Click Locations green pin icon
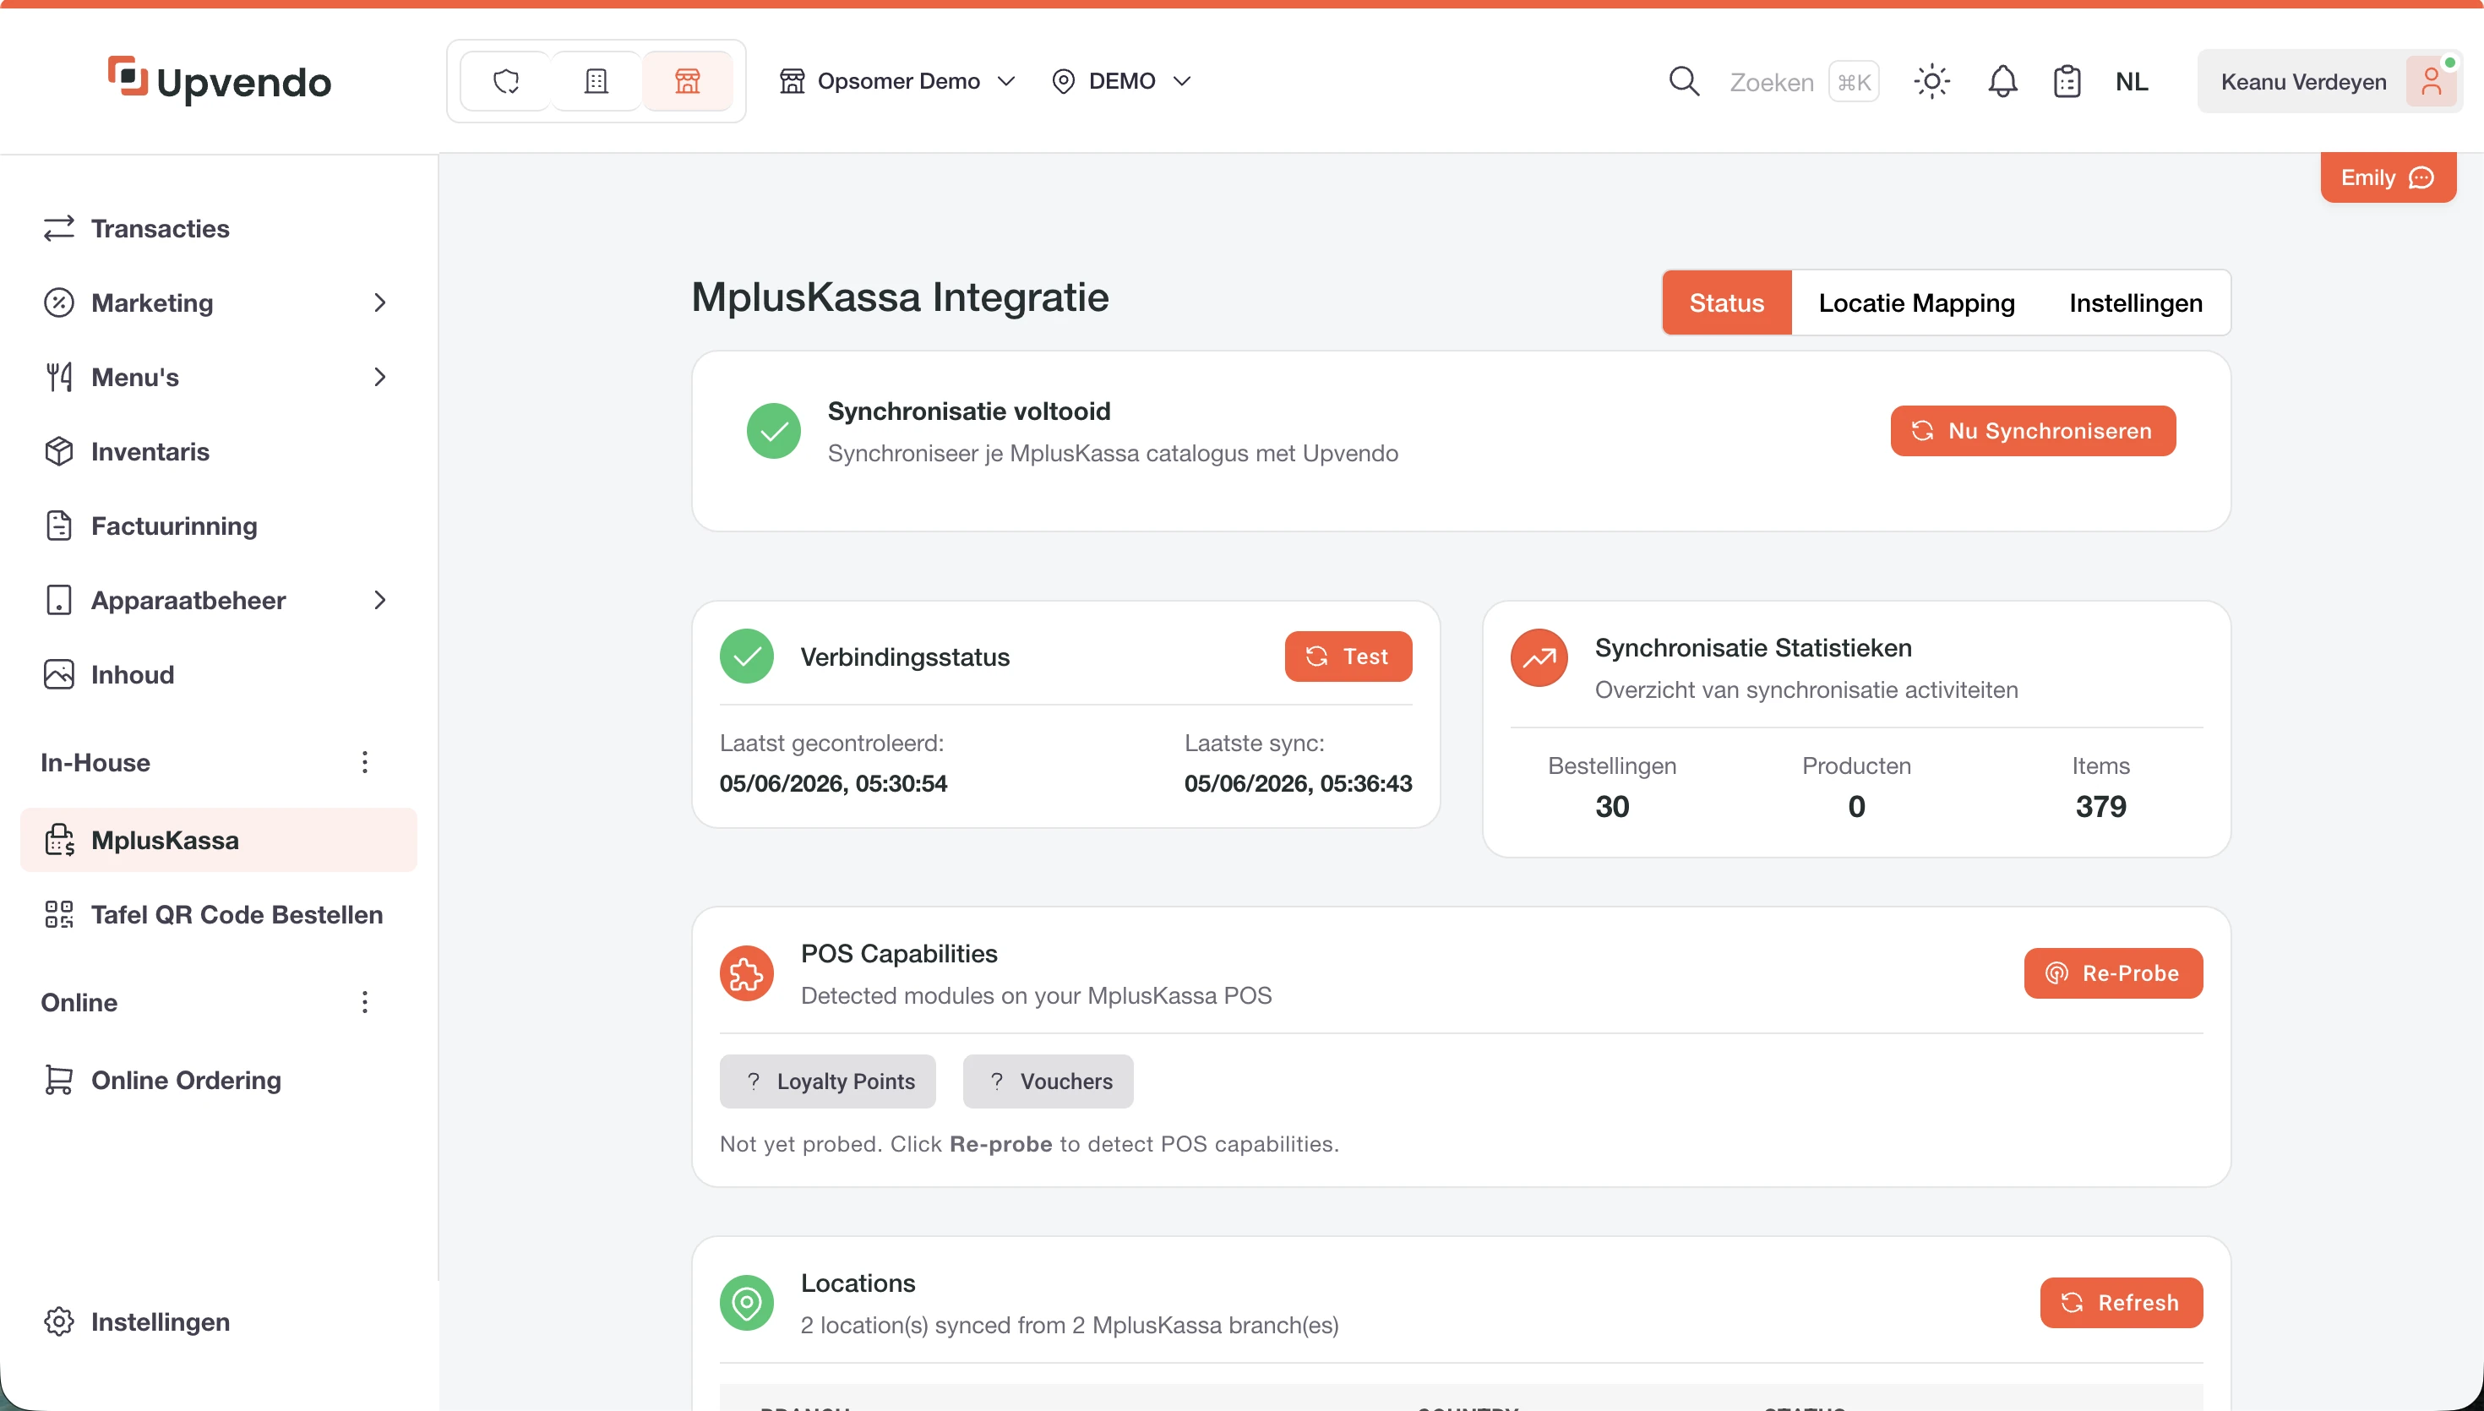Screen dimensions: 2484x1411 (746, 1304)
